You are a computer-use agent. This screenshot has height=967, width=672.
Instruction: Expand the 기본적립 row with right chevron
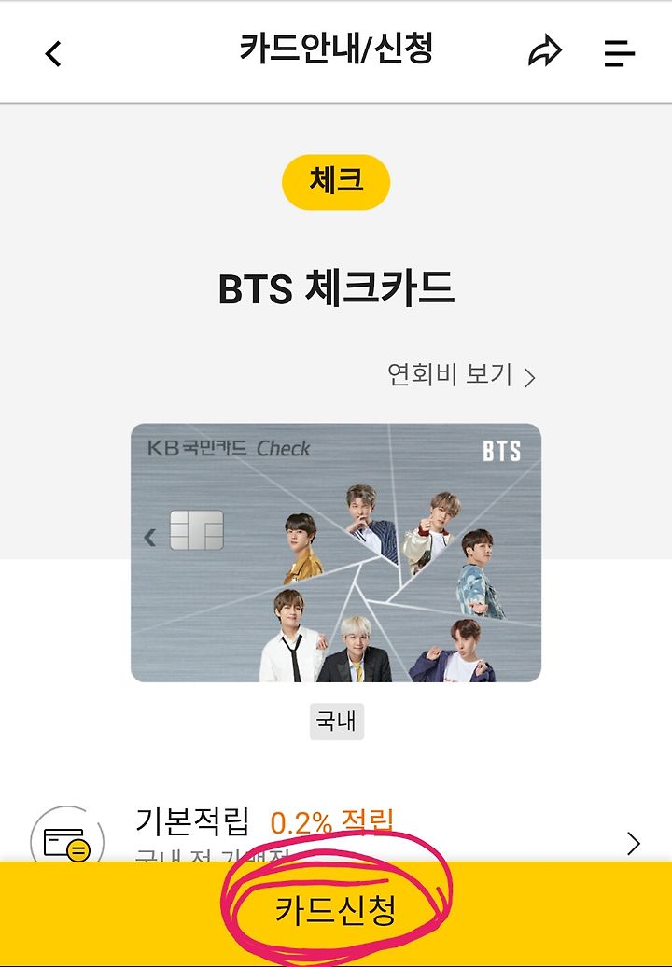coord(634,844)
